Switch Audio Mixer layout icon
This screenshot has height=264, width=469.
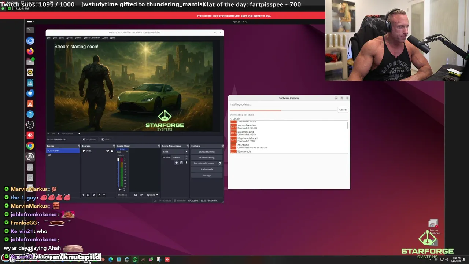[x=136, y=195]
